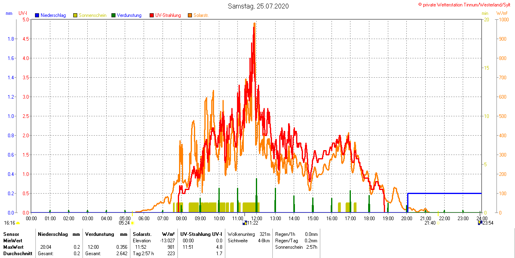Click the 12:00 time axis label
Image resolution: width=515 pixels, height=258 pixels.
click(256, 219)
